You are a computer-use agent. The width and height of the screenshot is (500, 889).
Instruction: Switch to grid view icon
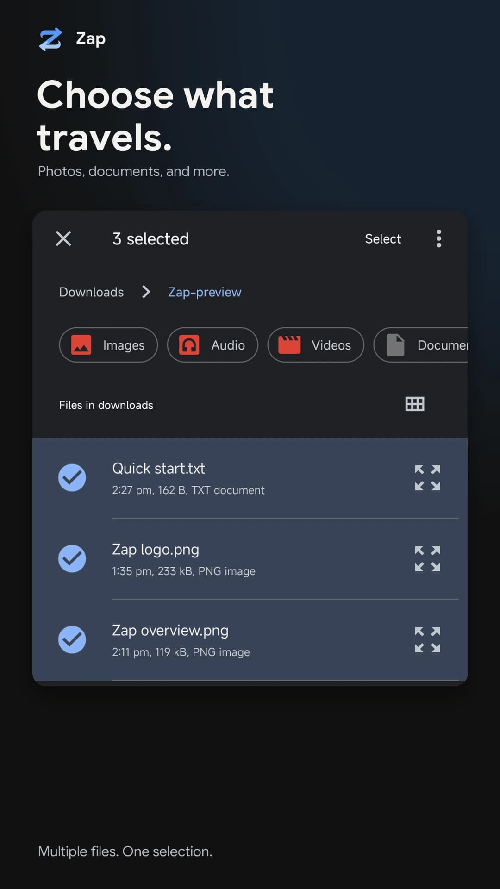[x=415, y=404]
